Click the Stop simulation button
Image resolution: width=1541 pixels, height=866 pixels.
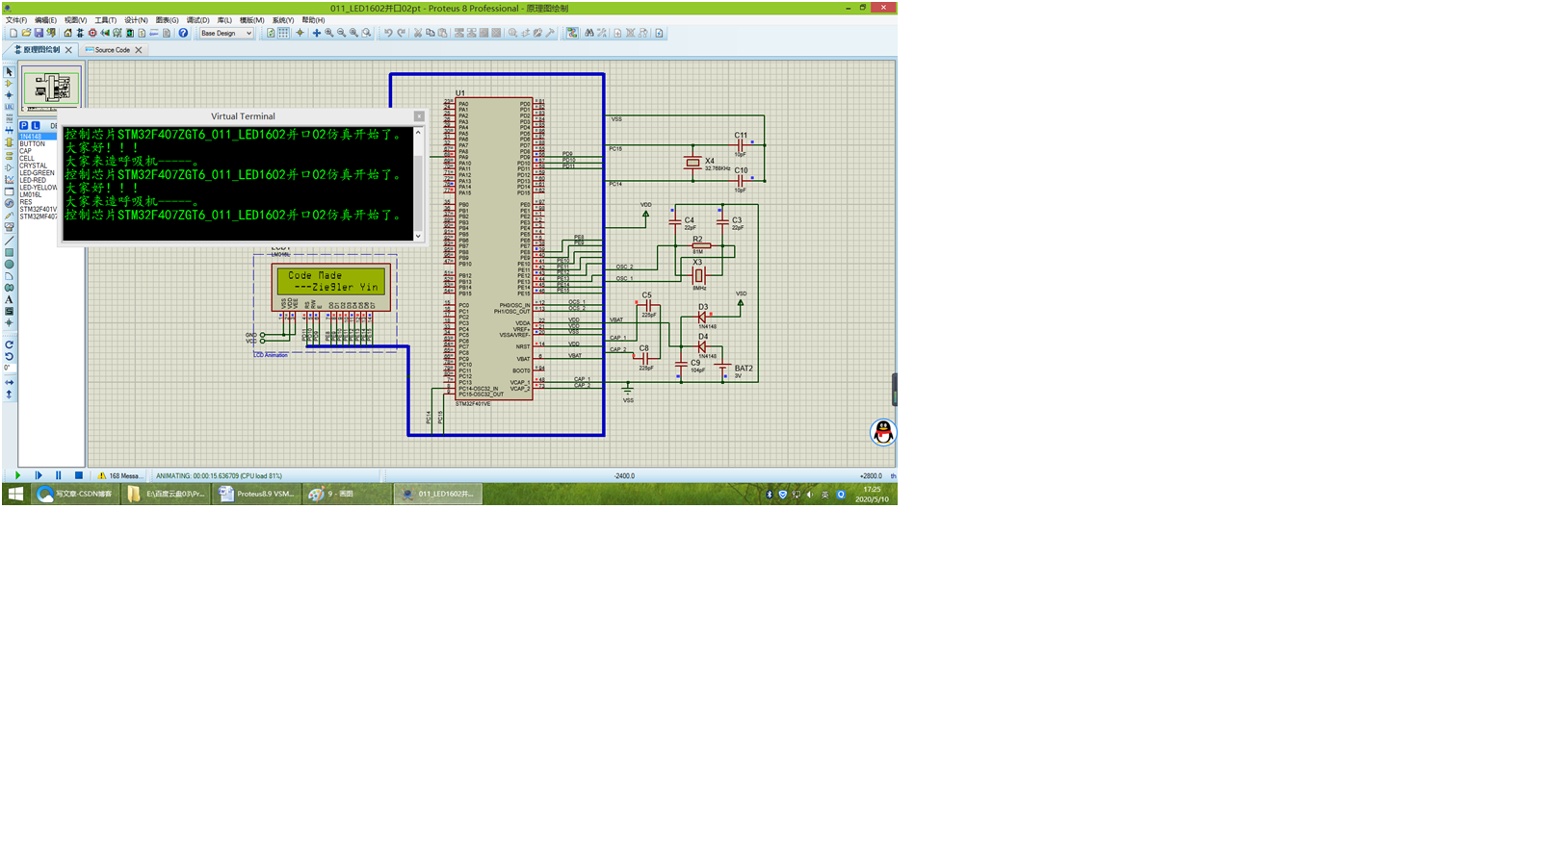[x=79, y=475]
